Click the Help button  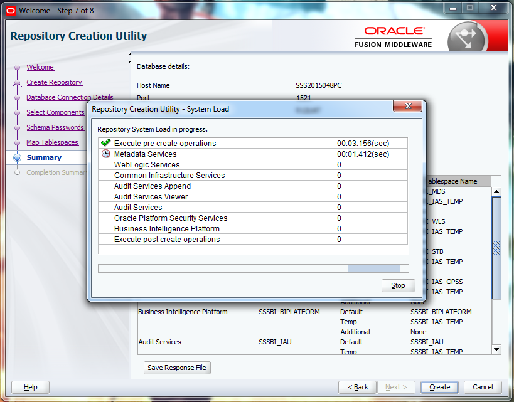point(31,387)
